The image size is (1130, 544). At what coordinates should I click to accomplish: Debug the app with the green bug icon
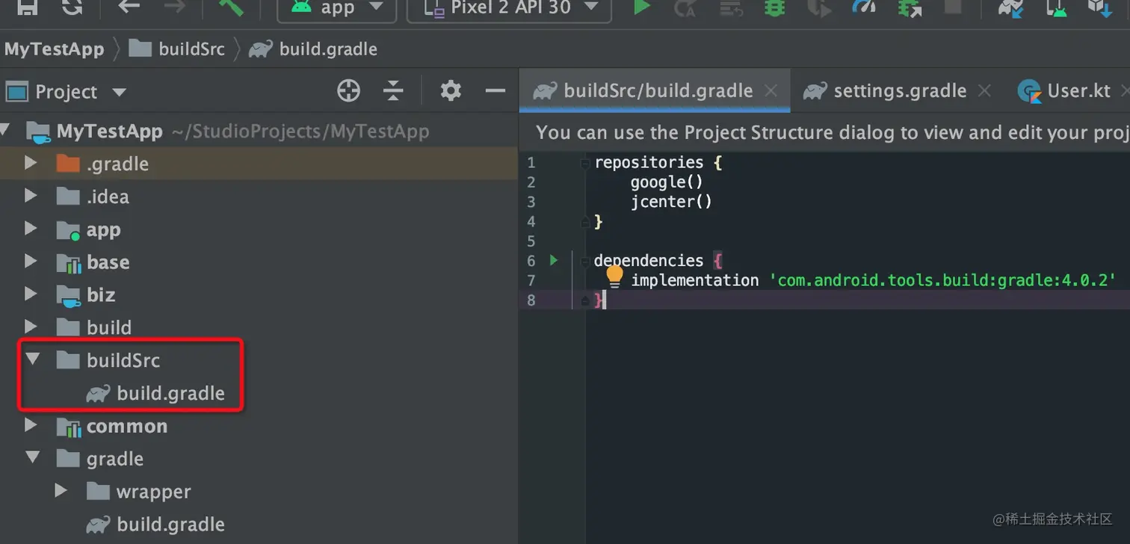pos(775,7)
